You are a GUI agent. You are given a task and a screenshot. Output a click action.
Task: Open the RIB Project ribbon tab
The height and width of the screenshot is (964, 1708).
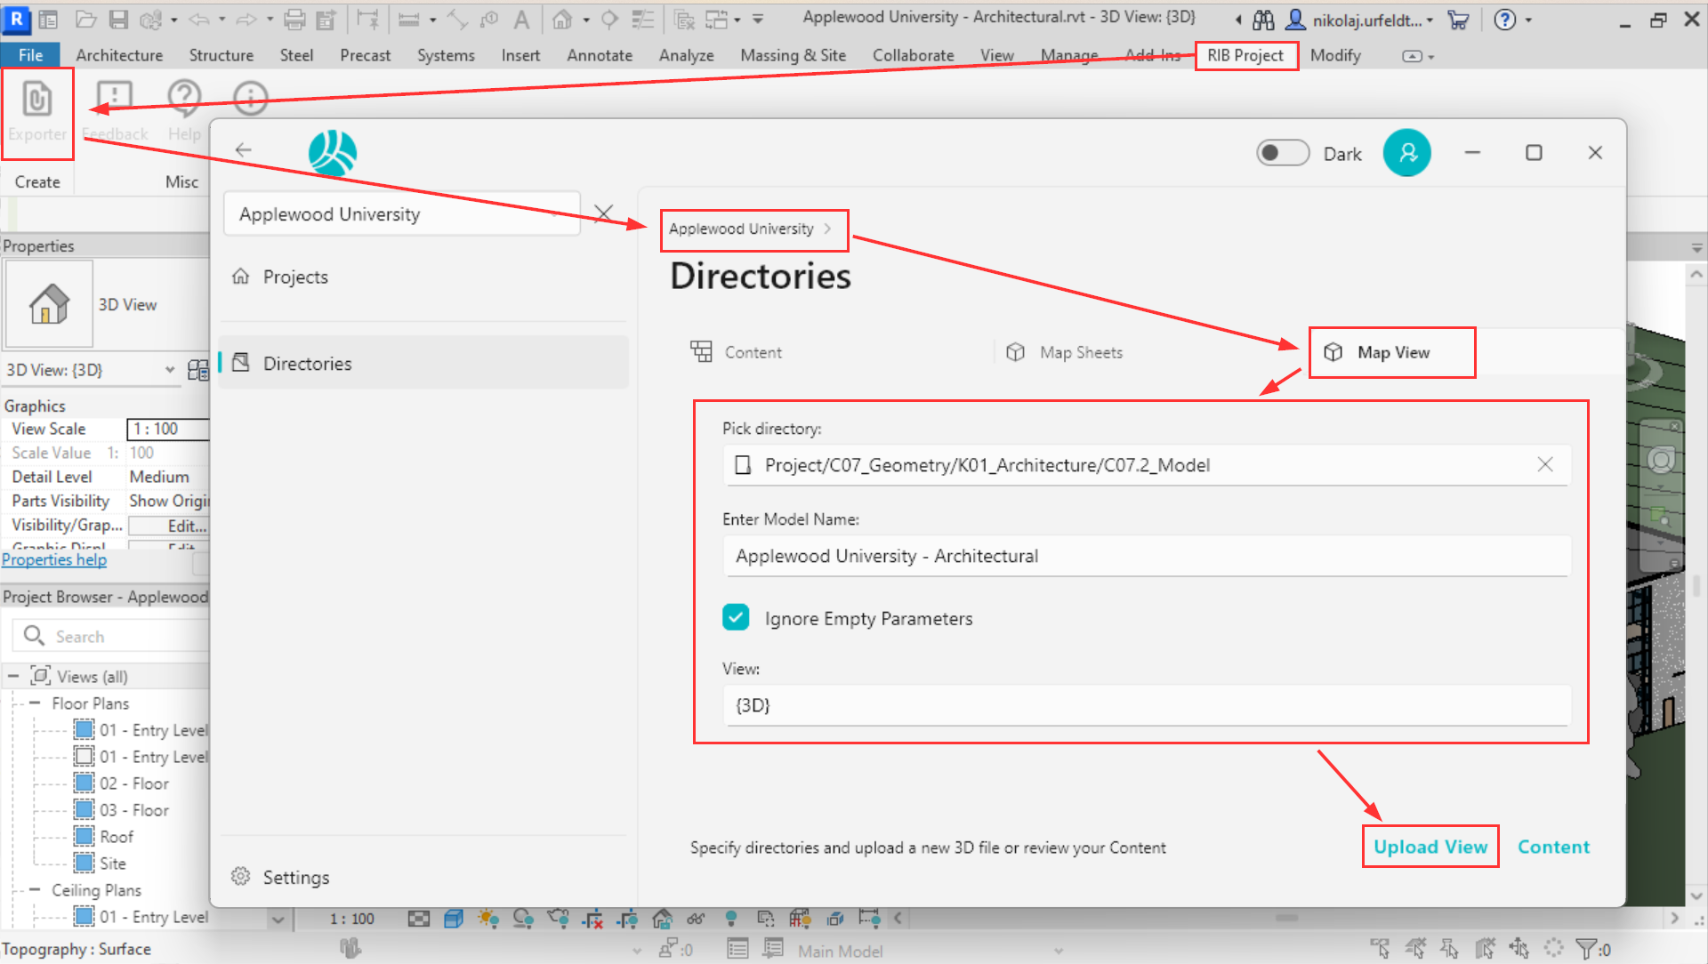1245,55
